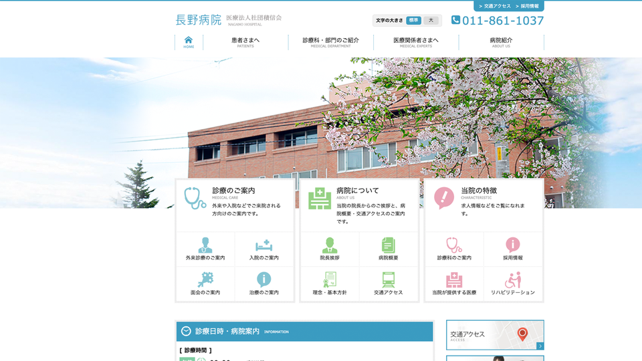
Task: Open 当院が提供する医療 icon
Action: tap(454, 280)
